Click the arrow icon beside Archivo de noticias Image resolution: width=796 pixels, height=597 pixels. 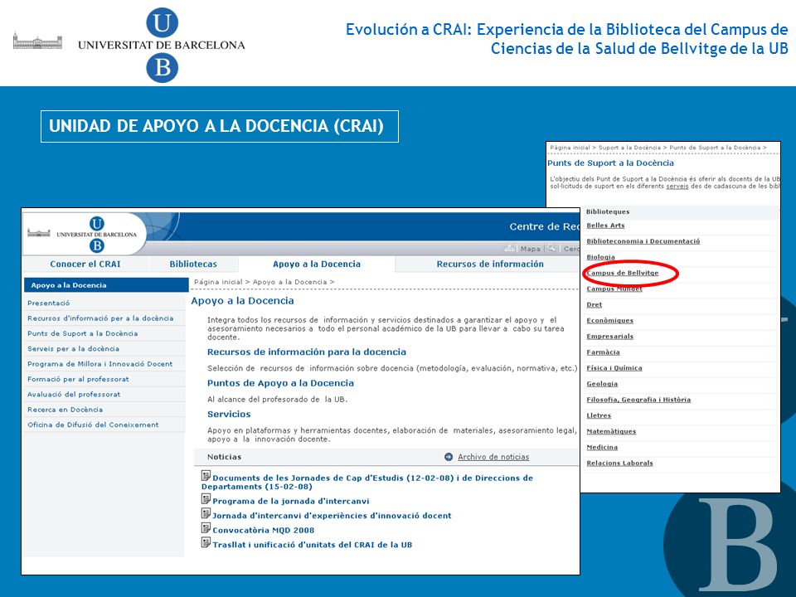pos(449,457)
